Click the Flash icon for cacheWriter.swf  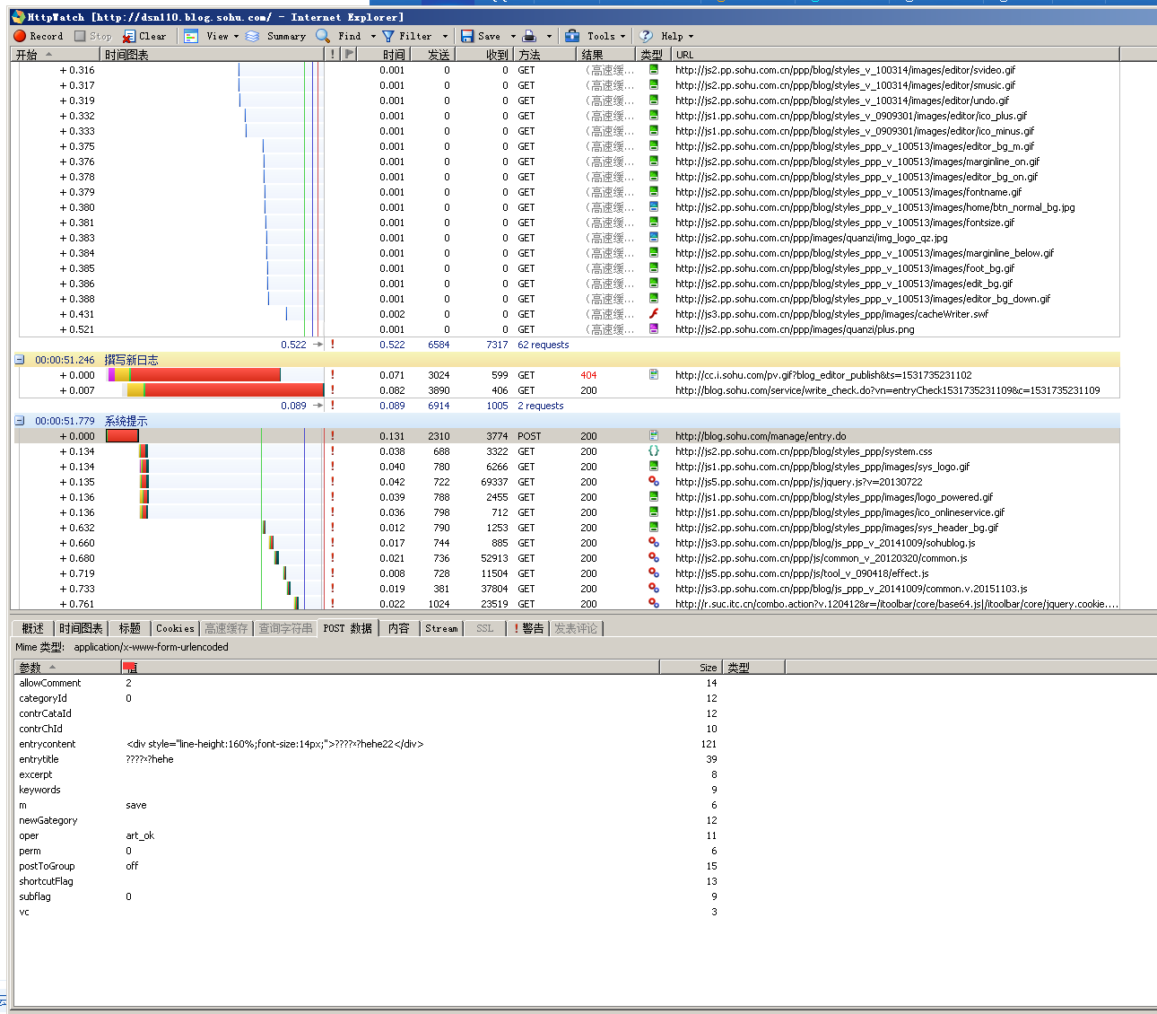point(654,314)
